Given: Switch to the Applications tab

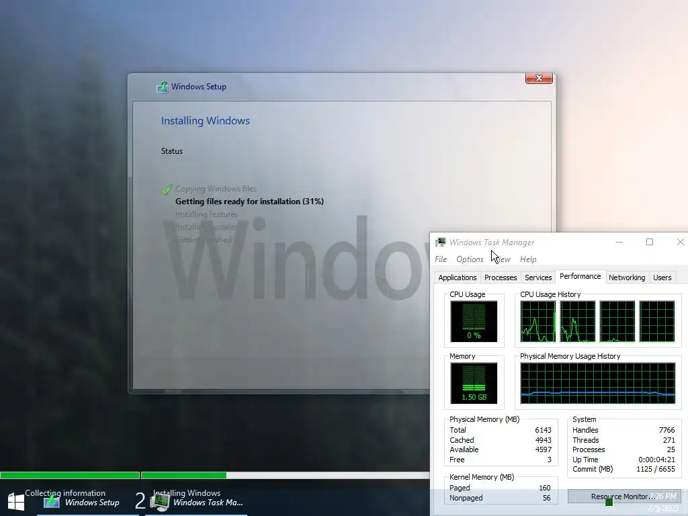Looking at the screenshot, I should pyautogui.click(x=457, y=277).
